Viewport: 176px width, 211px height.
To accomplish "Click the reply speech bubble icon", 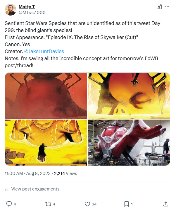I will [x=9, y=204].
